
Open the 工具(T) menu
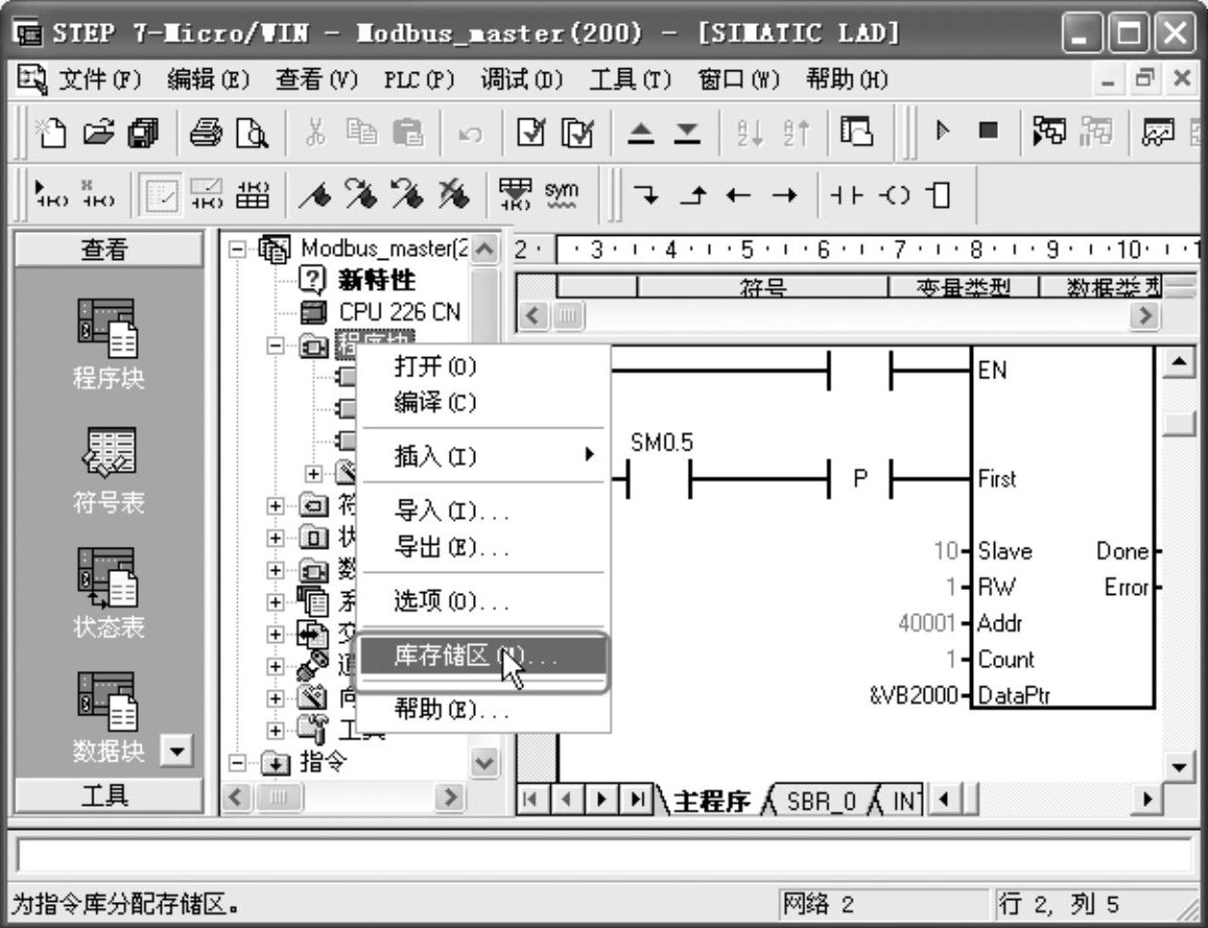point(630,79)
